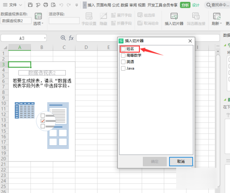Expand quick access toolbar customize arrow
This screenshot has width=230, height=193.
coord(77,5)
